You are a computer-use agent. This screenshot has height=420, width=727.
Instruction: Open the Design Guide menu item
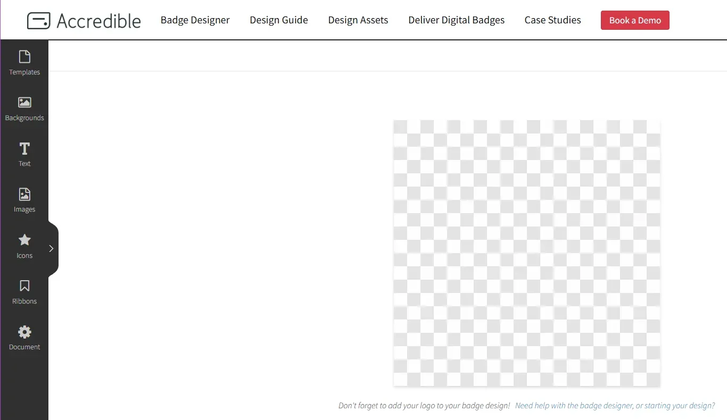[x=279, y=20]
